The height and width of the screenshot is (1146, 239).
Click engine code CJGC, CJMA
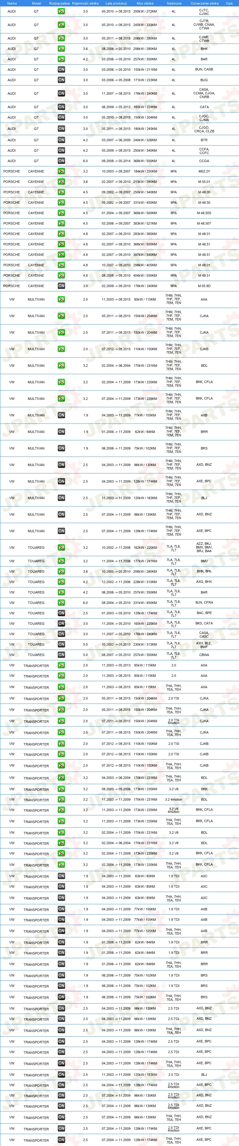204,118
